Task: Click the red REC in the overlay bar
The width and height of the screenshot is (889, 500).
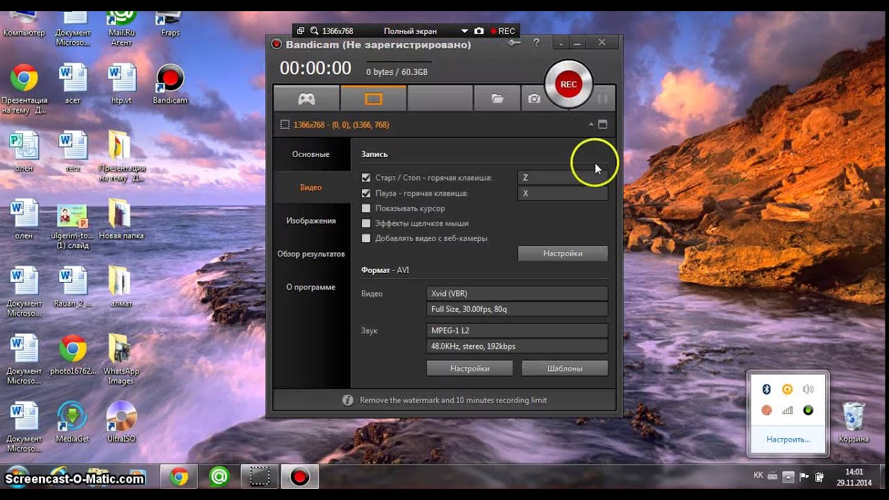Action: pyautogui.click(x=503, y=31)
